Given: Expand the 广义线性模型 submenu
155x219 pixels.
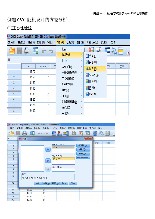Looking at the screenshot, I should point(70,78).
